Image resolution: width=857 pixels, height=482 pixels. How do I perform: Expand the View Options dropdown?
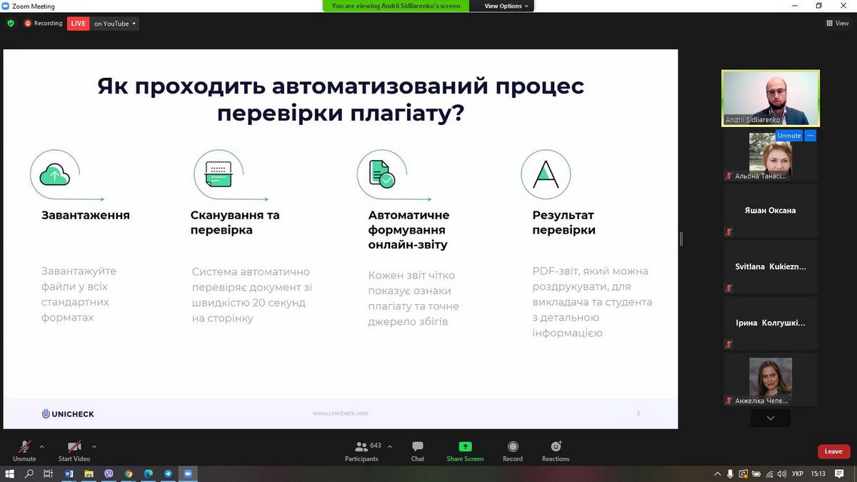[x=507, y=6]
